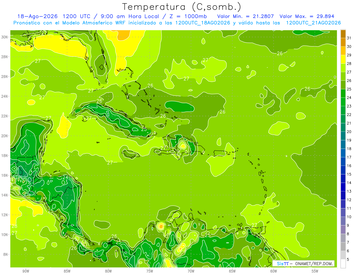This screenshot has width=357, height=275.
Task: Click the 26N latitude label
Action: 5,77
